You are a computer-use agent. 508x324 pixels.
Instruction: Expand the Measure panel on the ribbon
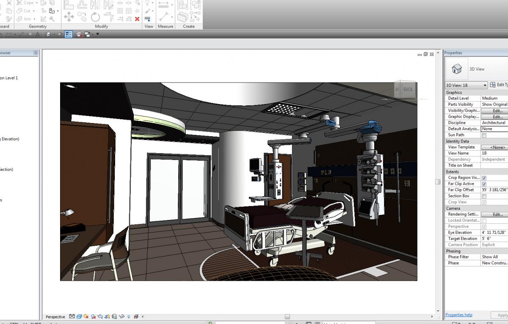coord(165,26)
